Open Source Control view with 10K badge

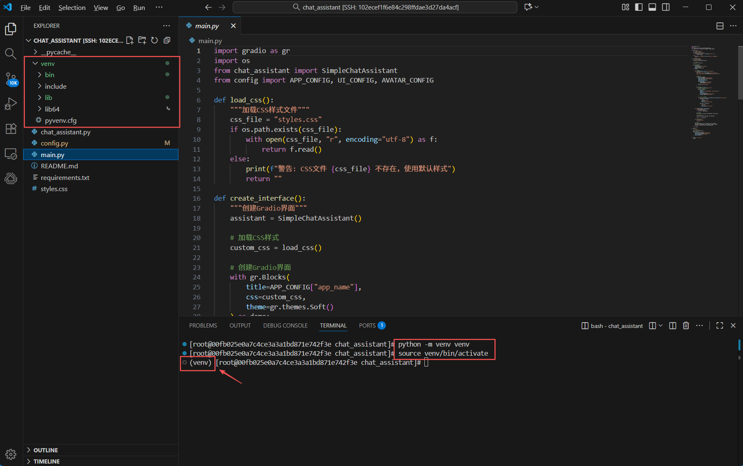click(x=11, y=79)
